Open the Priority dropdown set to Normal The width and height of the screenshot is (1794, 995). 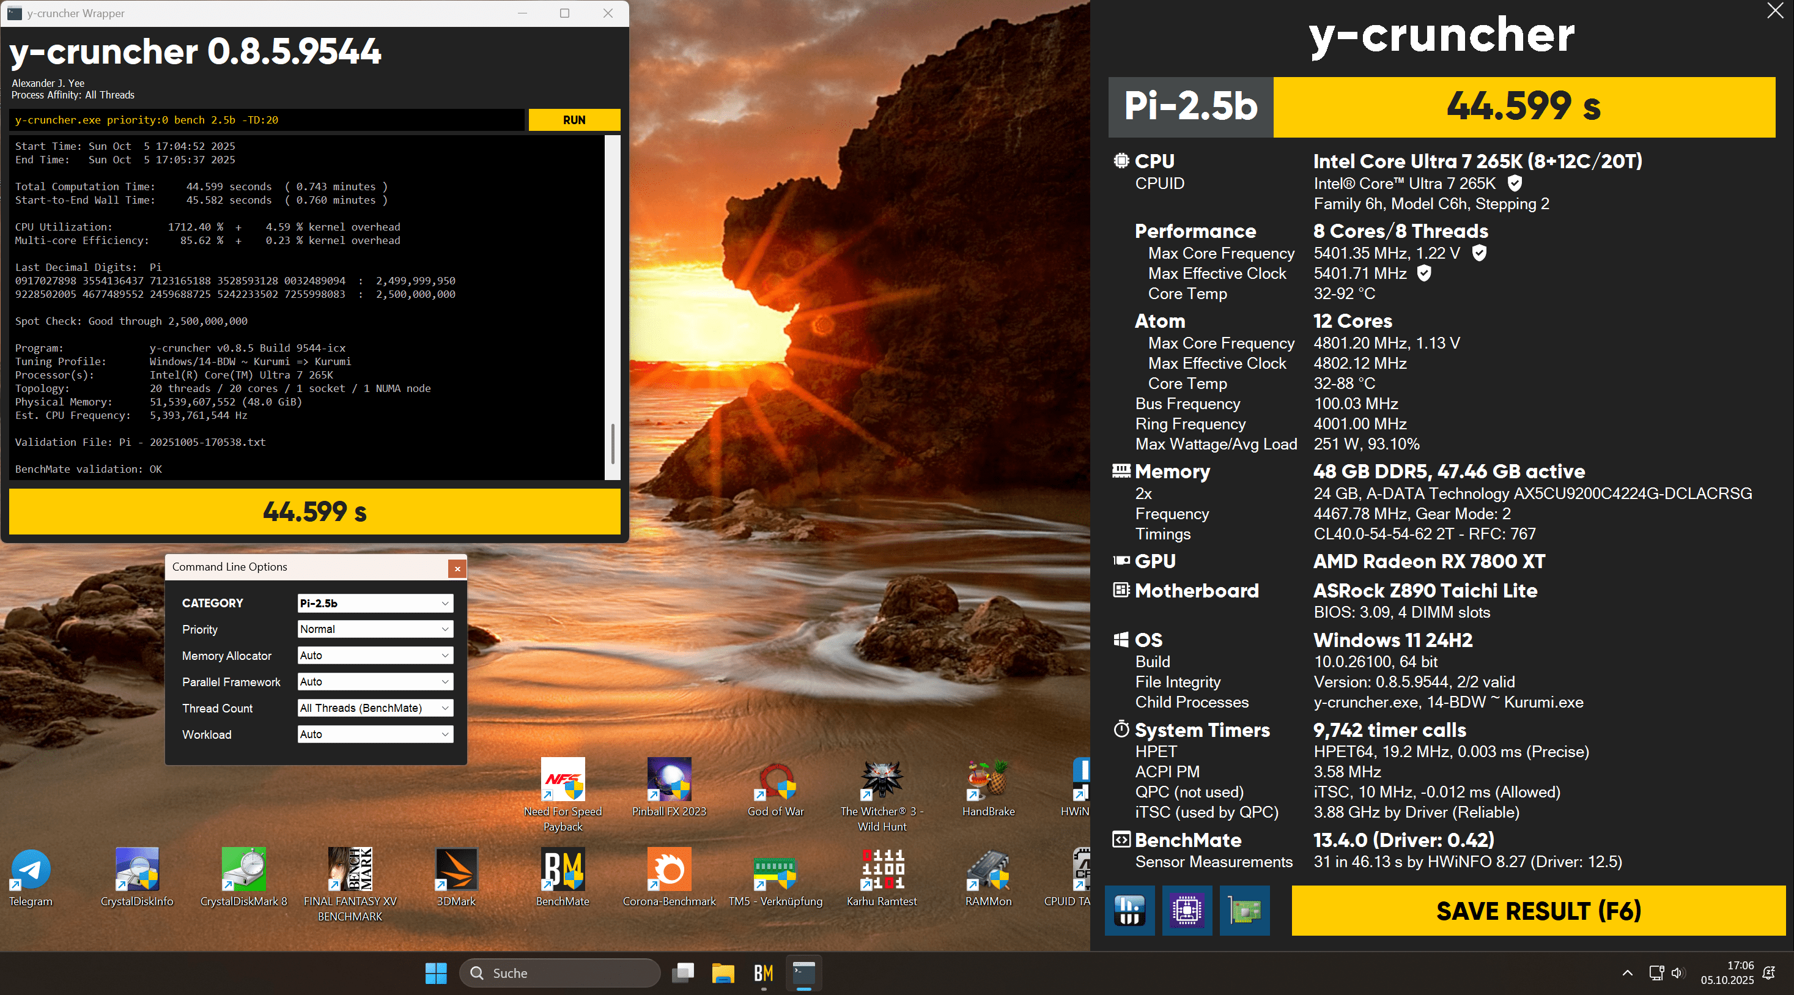coord(375,629)
